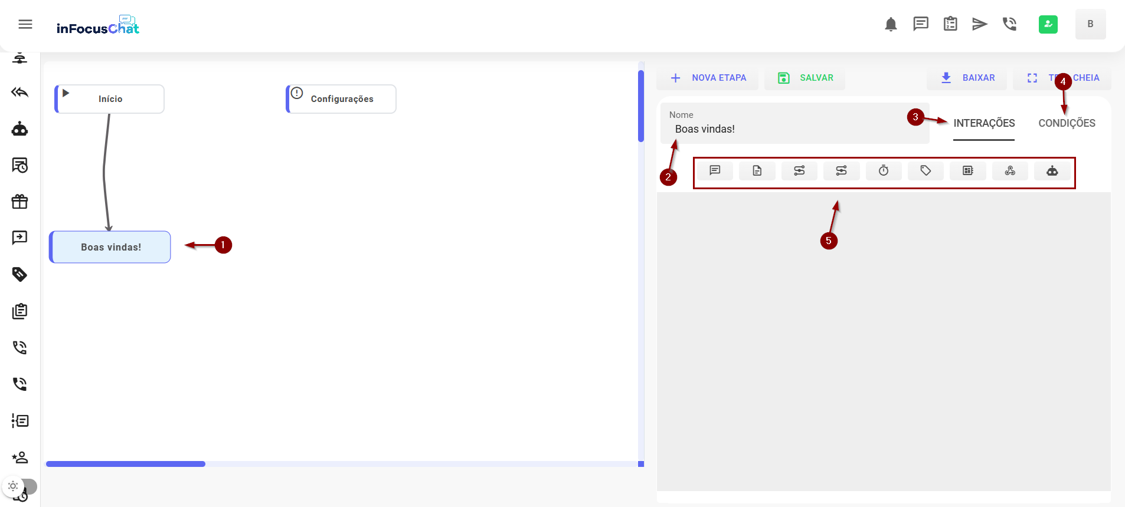
Task: Open the notifications bell in header
Action: [891, 24]
